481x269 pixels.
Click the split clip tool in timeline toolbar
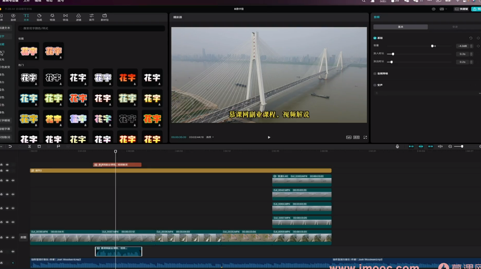point(30,146)
